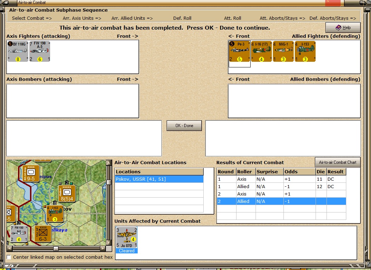Click the I-153 counter on the mini map
Image resolution: width=371 pixels, height=270 pixels.
55,214
